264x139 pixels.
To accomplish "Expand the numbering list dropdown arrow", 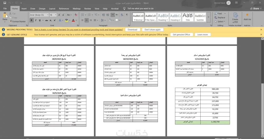I will (92, 15).
